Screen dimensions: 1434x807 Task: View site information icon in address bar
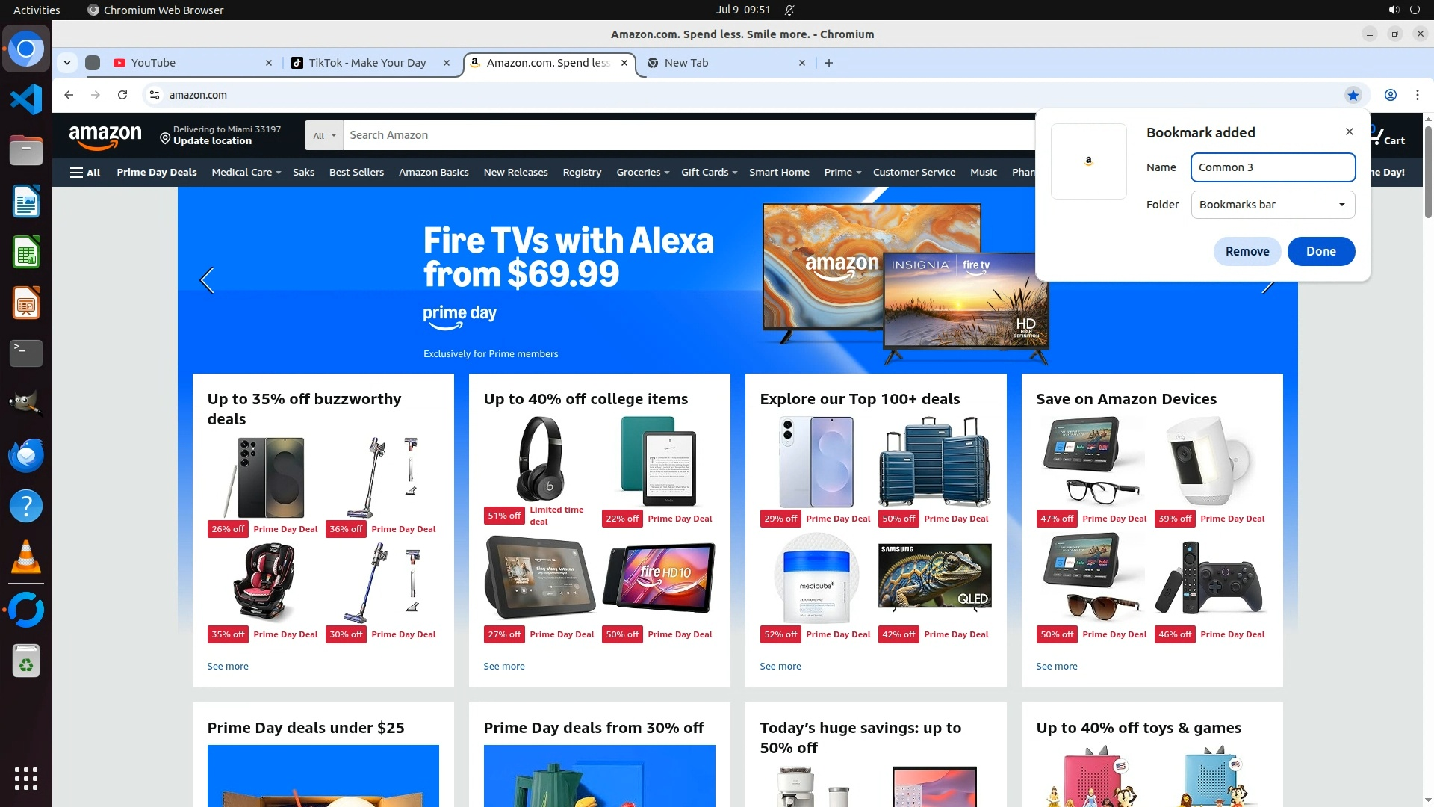[155, 95]
